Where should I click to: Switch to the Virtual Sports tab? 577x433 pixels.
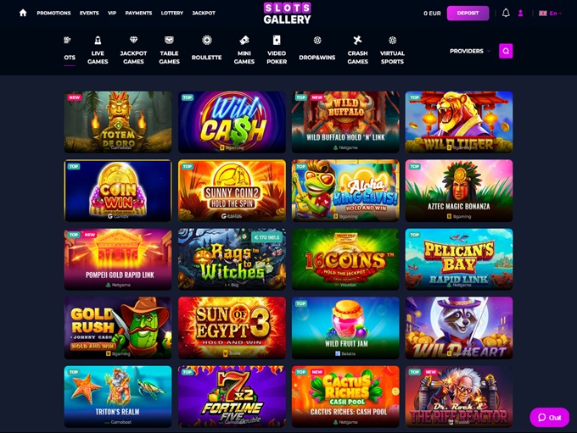pos(392,50)
